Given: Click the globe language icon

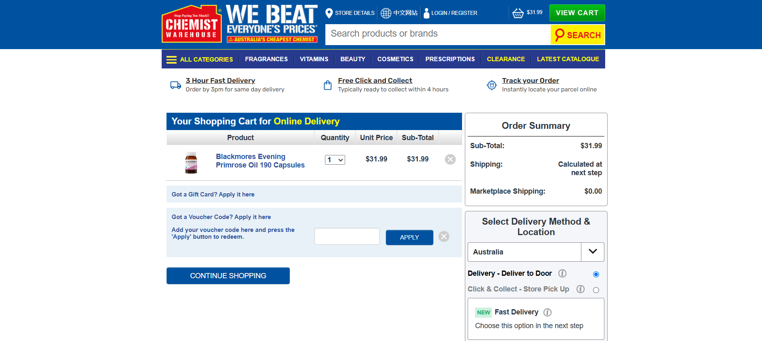Looking at the screenshot, I should coord(386,13).
